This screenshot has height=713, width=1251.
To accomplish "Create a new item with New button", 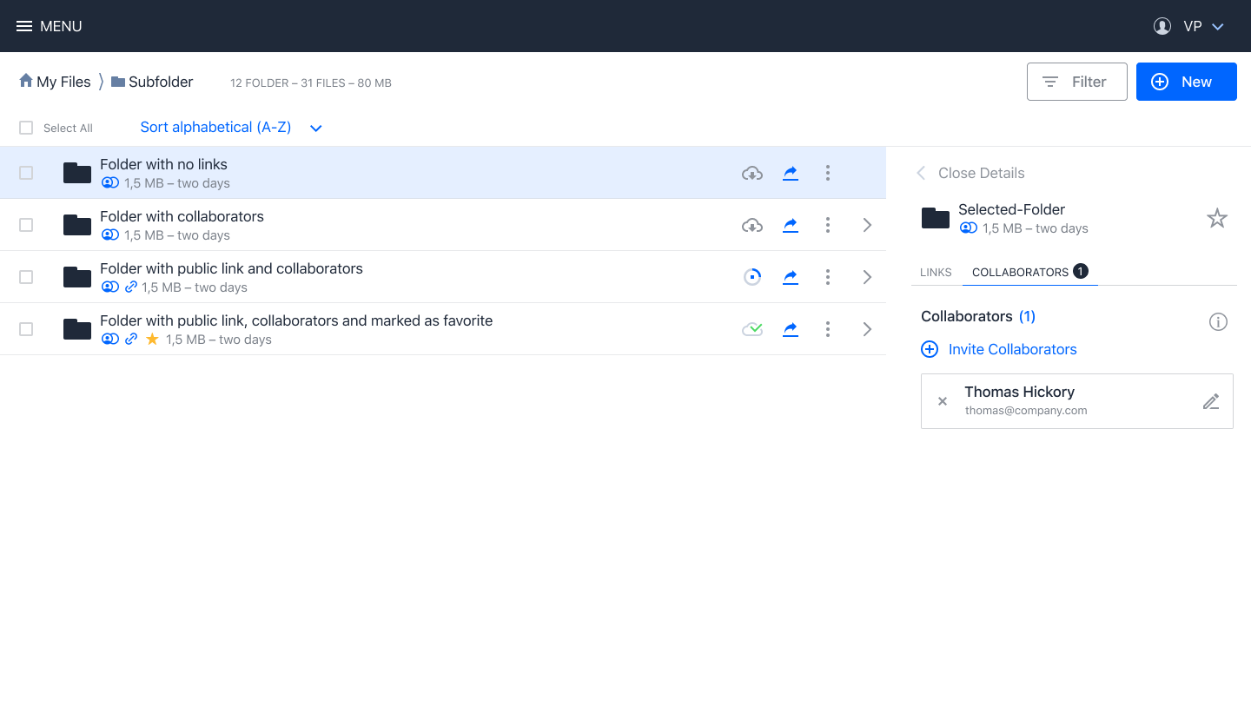I will (1186, 82).
